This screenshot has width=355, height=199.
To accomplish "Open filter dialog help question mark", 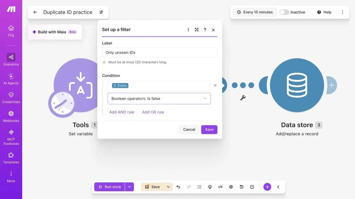I will click(x=205, y=30).
